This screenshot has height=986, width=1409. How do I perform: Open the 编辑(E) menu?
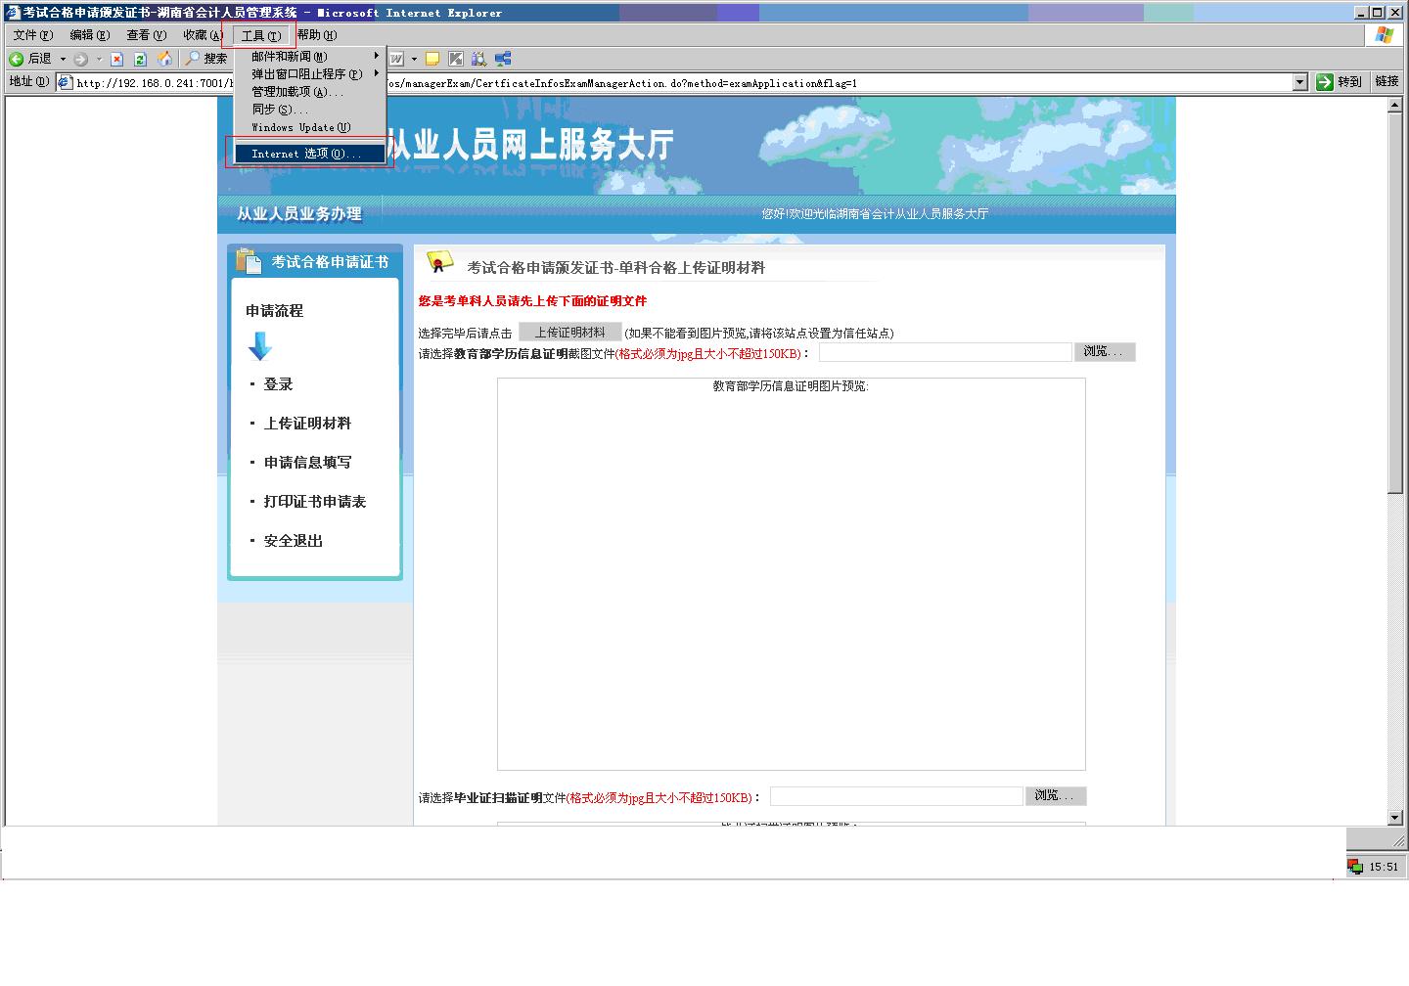[89, 35]
